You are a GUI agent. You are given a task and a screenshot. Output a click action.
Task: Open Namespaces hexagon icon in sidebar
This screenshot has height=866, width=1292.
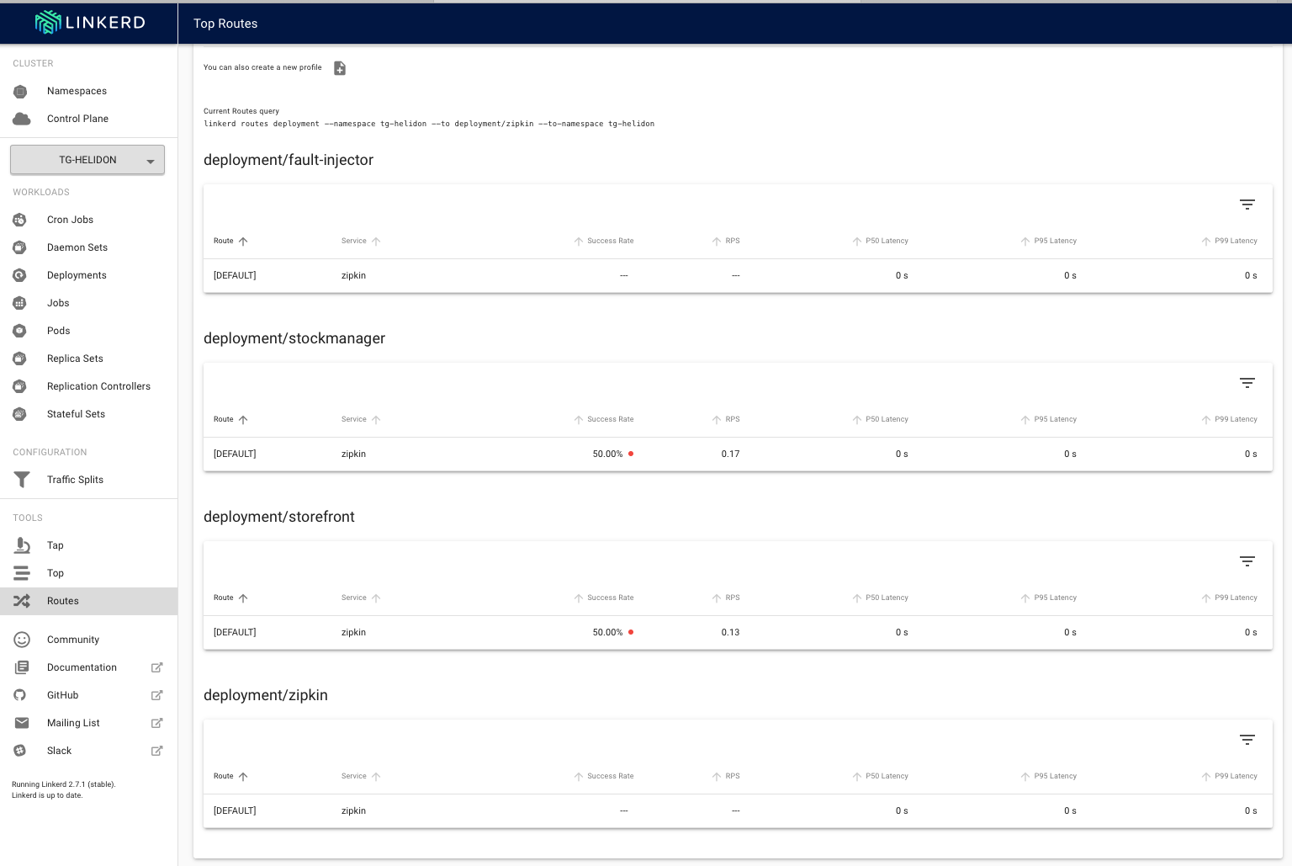(x=20, y=91)
